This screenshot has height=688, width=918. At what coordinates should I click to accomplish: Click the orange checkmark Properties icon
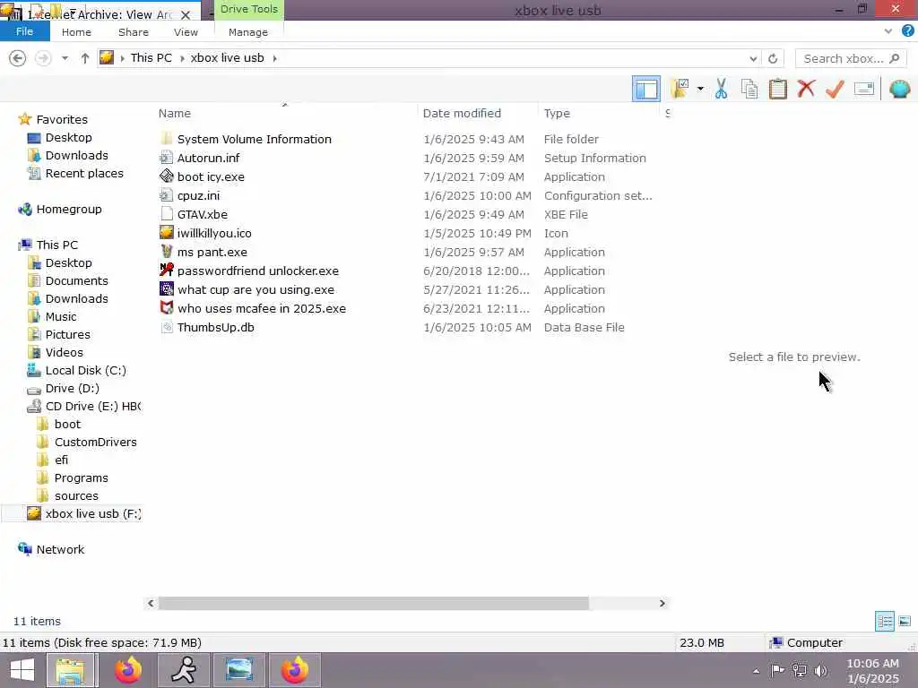[835, 89]
